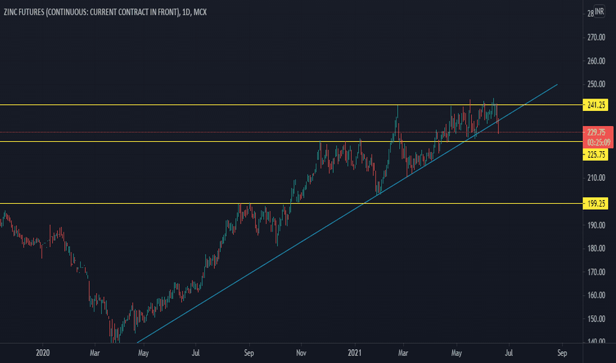Click the Zinc Futures chart title
This screenshot has width=616, height=363.
pyautogui.click(x=105, y=12)
